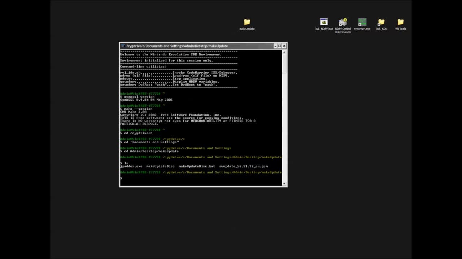
Task: Click the terminal title bar path text
Action: pos(177,46)
